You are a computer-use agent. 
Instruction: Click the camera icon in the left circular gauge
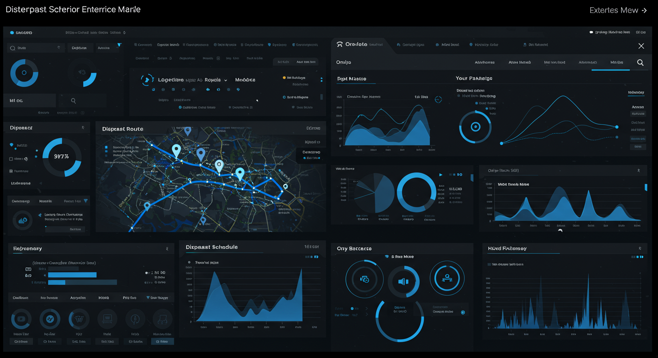[365, 279]
